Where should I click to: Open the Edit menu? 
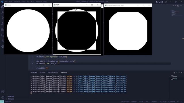[x=11, y=2]
